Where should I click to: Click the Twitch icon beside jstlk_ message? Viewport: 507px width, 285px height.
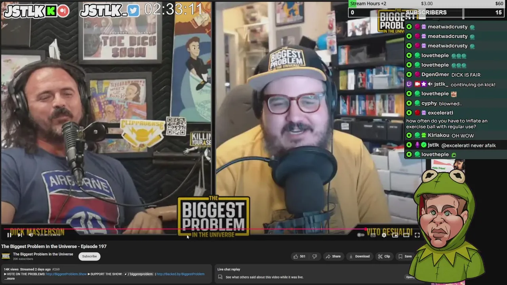(409, 84)
